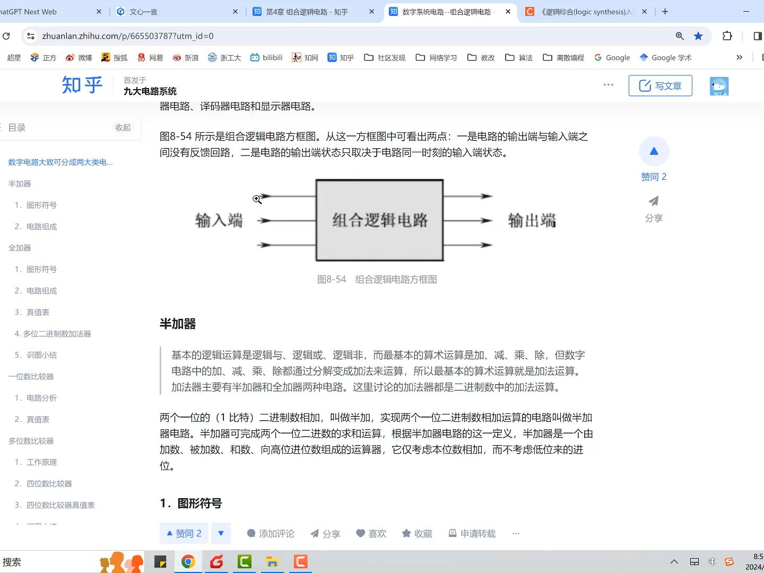
Task: Jump to 数字电路大致可分成两大类电... section
Action: pos(60,162)
